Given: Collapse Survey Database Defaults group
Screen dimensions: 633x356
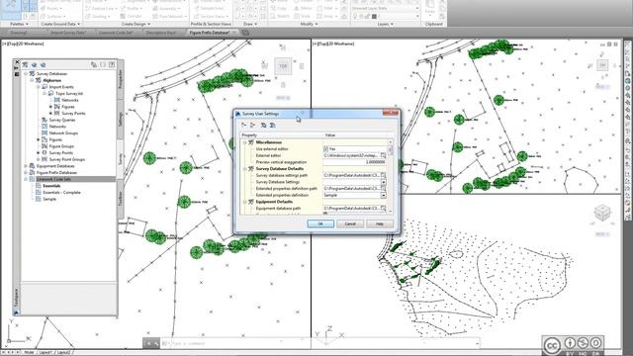Looking at the screenshot, I should pos(244,169).
